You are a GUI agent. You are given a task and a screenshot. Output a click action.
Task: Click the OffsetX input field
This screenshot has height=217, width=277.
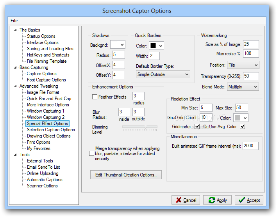pyautogui.click(x=118, y=65)
